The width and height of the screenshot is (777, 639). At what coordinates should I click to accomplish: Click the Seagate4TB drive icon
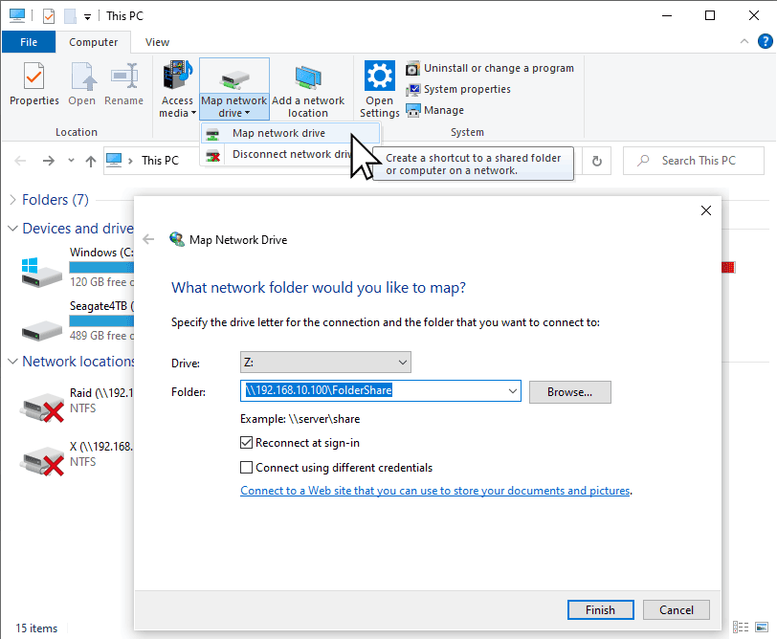click(42, 330)
